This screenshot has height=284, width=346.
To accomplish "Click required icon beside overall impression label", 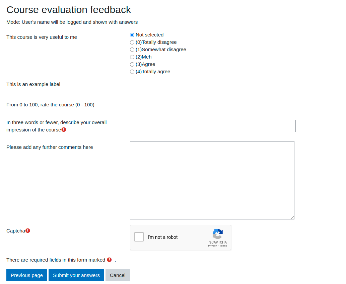I will pos(64,129).
